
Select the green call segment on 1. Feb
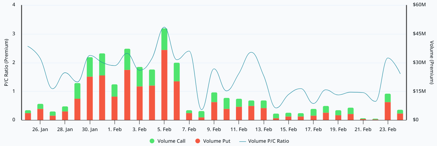point(115,90)
